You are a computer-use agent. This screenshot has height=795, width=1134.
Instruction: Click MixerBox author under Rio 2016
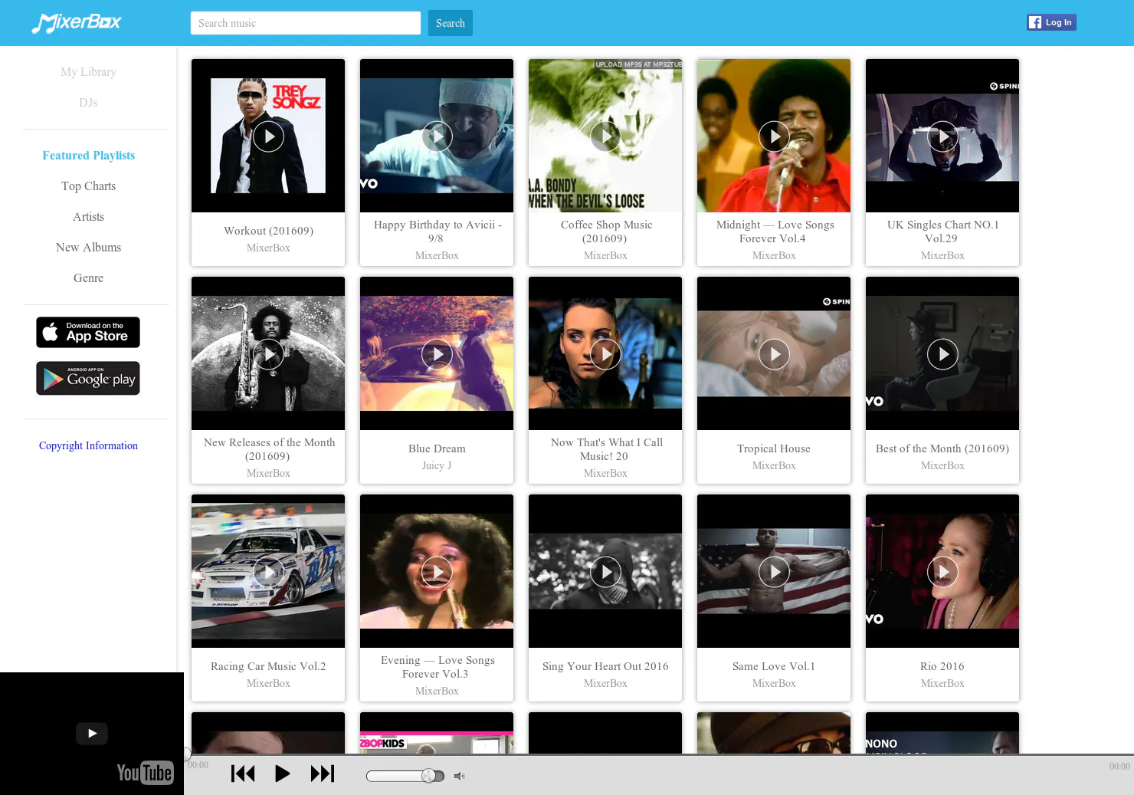tap(942, 683)
